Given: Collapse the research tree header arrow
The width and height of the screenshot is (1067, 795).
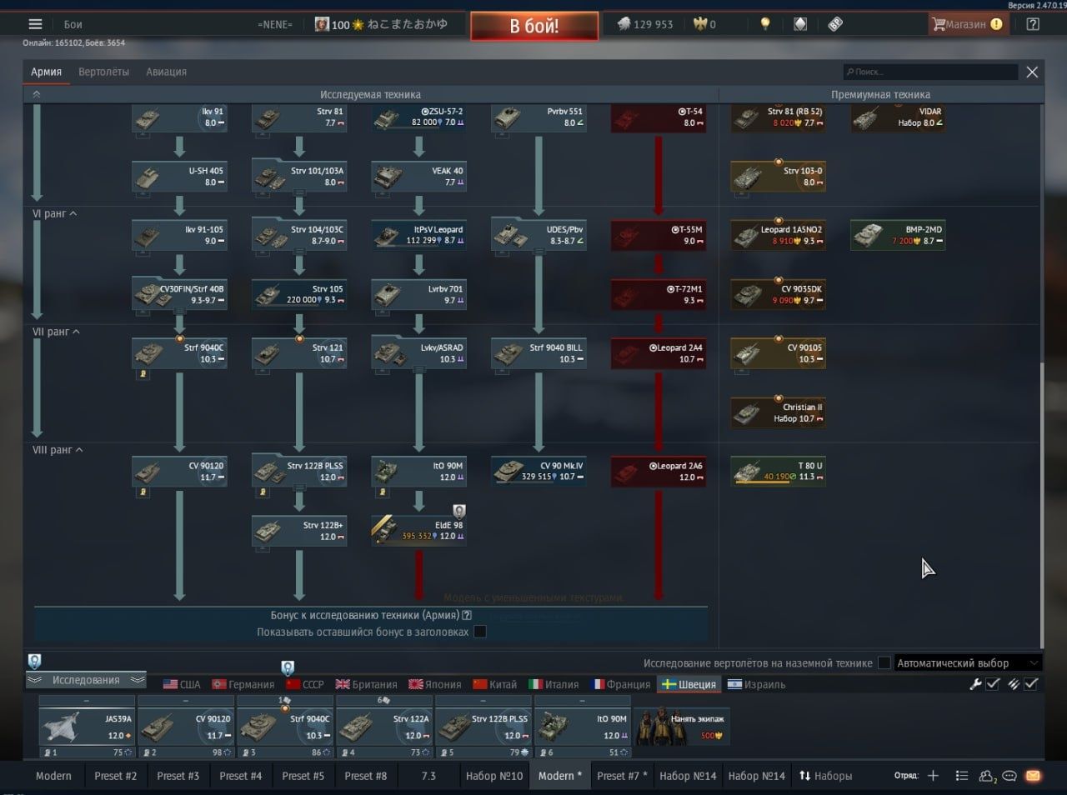Looking at the screenshot, I should 36,94.
